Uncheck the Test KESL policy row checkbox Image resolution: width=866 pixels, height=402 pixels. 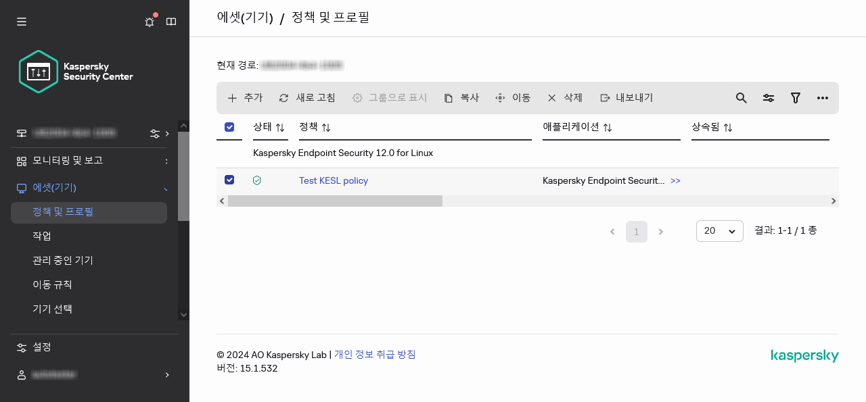(x=229, y=180)
